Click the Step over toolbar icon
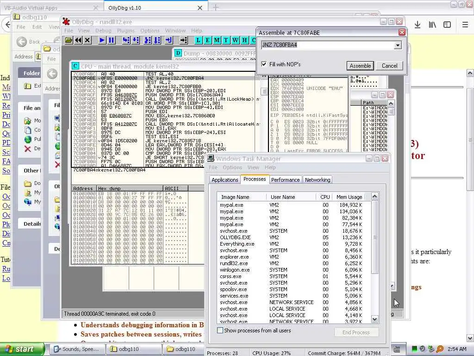Viewport: 474px width, 356px height. [x=136, y=40]
